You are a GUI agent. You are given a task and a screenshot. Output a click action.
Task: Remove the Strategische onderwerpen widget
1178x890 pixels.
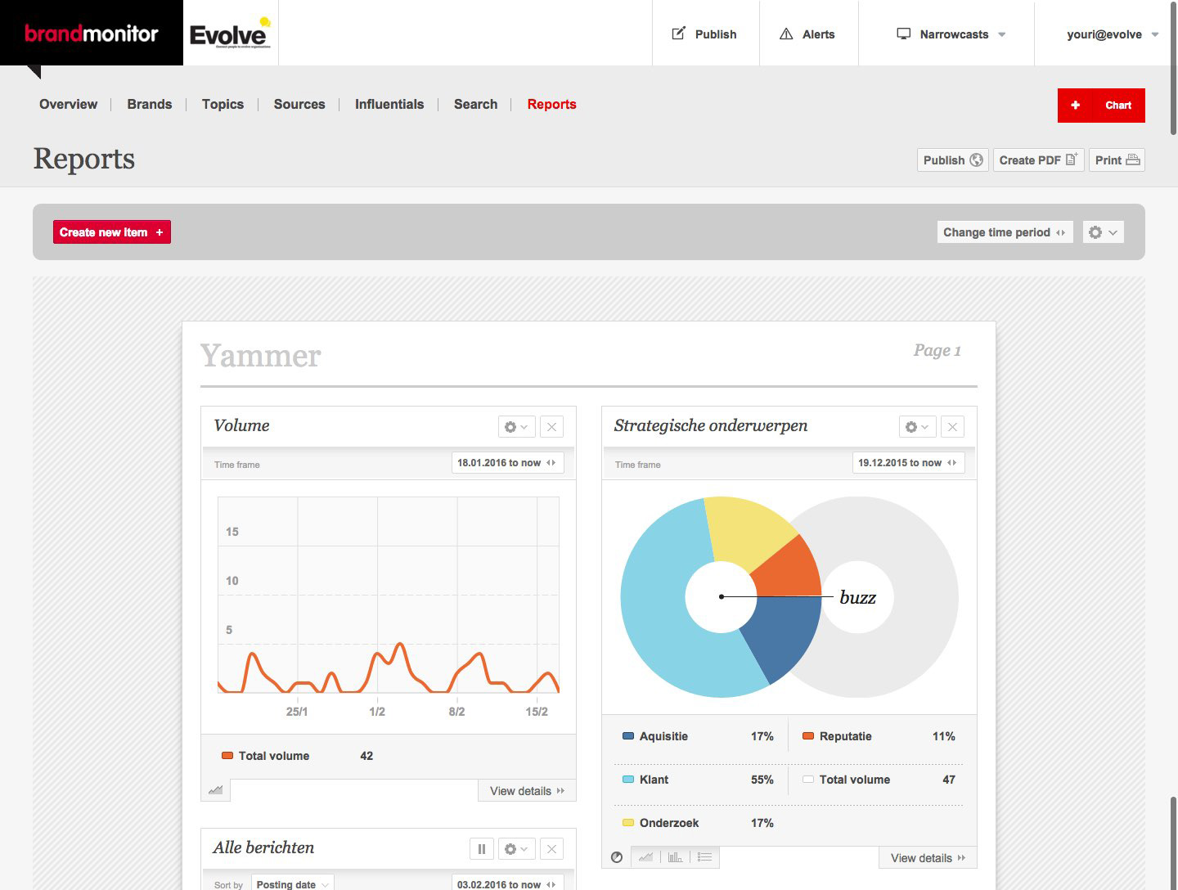952,427
